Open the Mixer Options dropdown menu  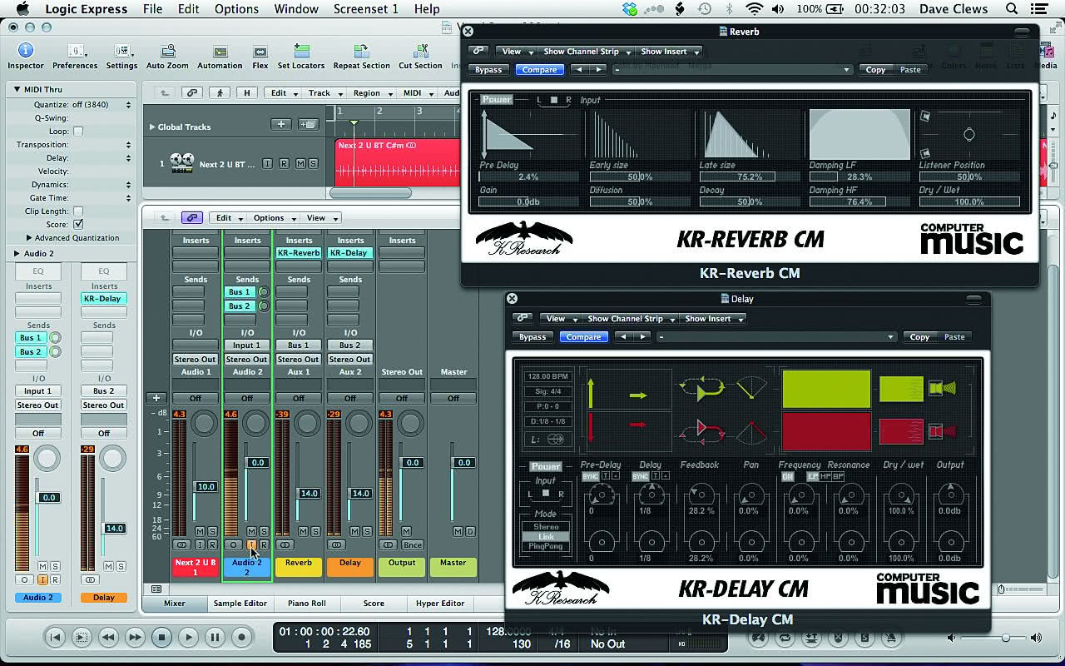point(274,218)
